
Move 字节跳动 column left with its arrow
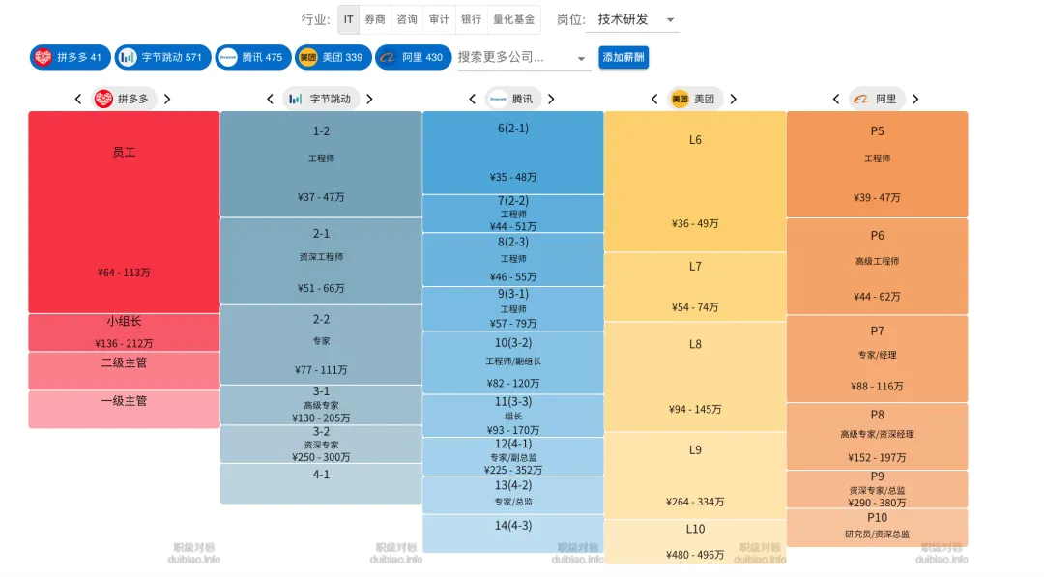click(x=270, y=100)
